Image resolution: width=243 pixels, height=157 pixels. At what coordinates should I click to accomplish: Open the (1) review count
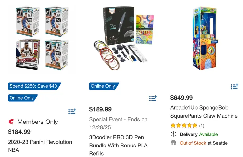click(x=202, y=125)
